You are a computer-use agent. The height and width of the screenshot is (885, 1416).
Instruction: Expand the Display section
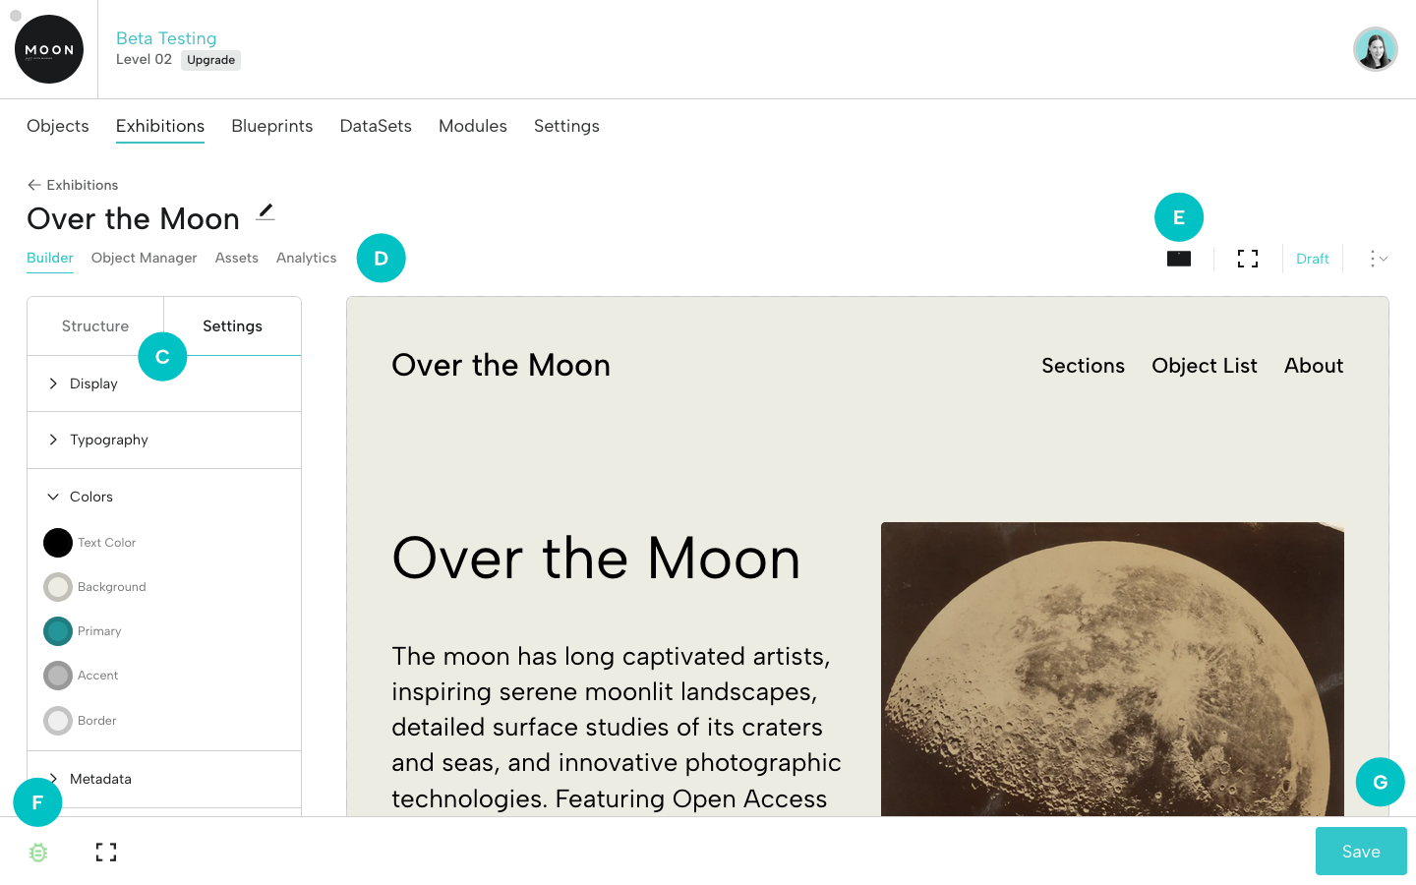tap(93, 383)
